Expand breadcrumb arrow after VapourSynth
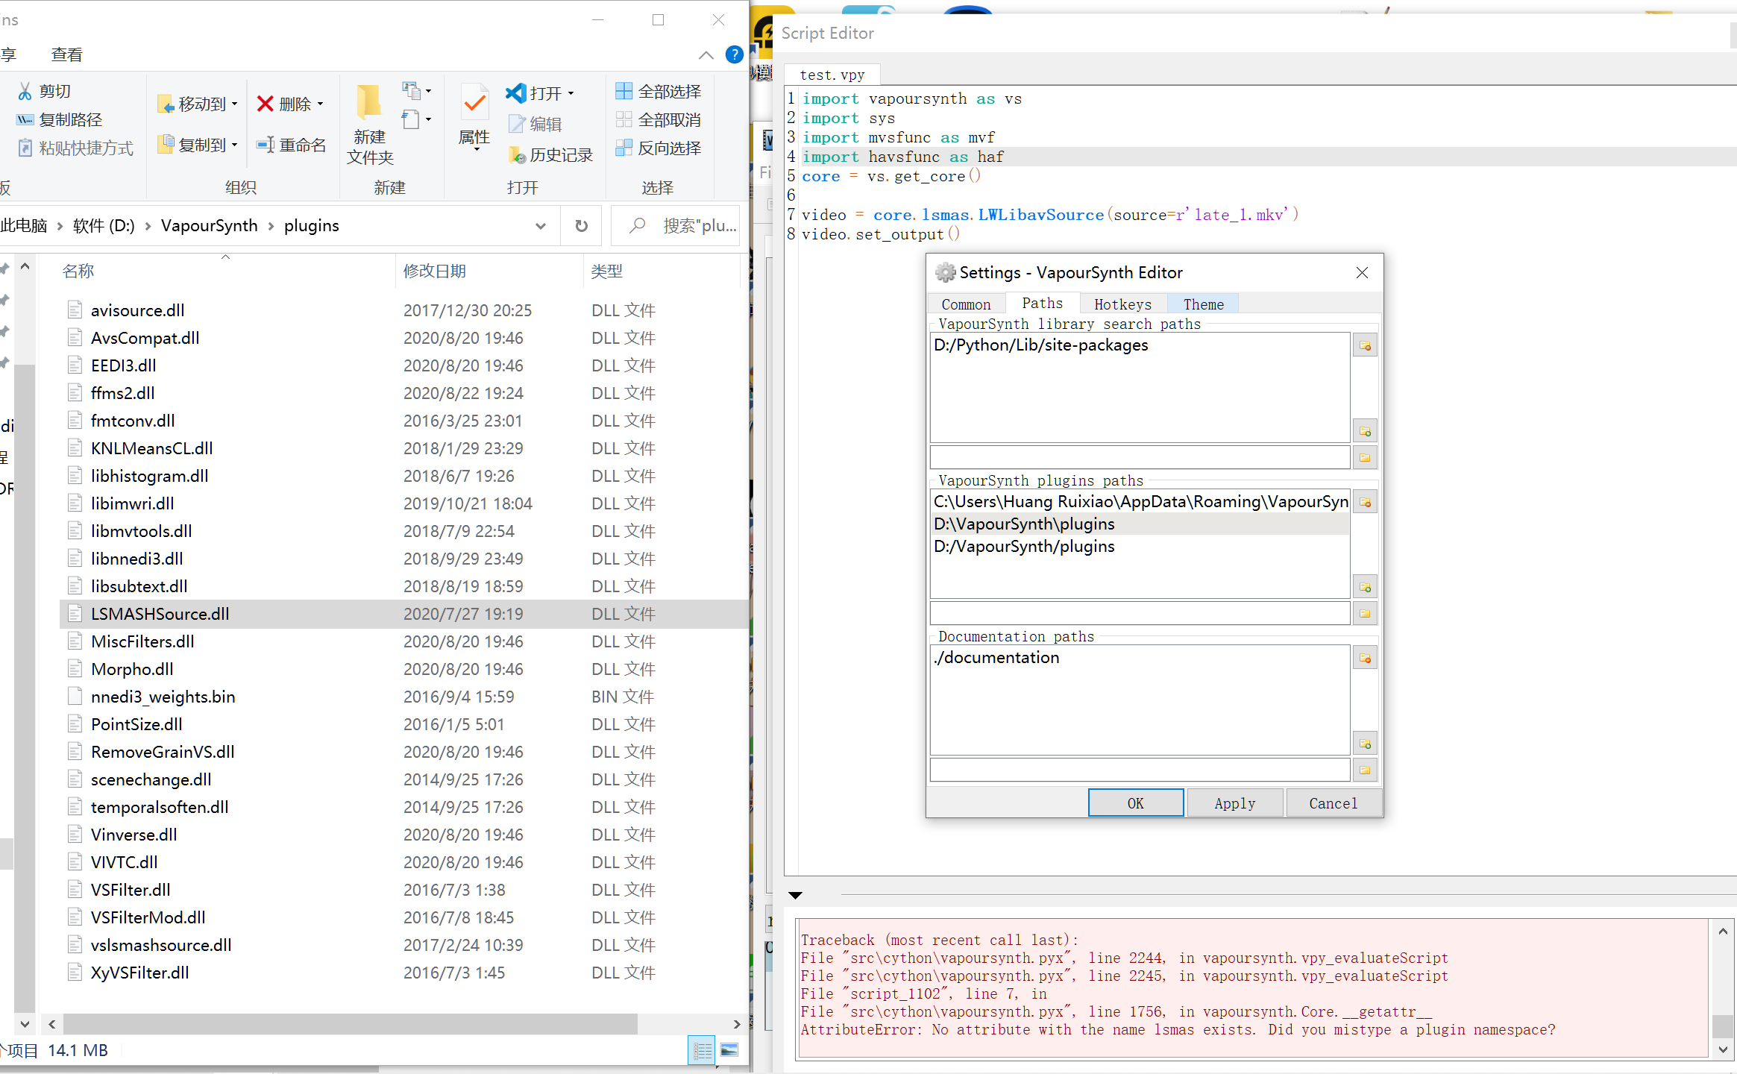 pyautogui.click(x=271, y=226)
